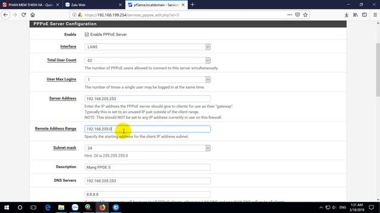The image size is (380, 213).
Task: Open the Downloads panel
Action: click(347, 15)
